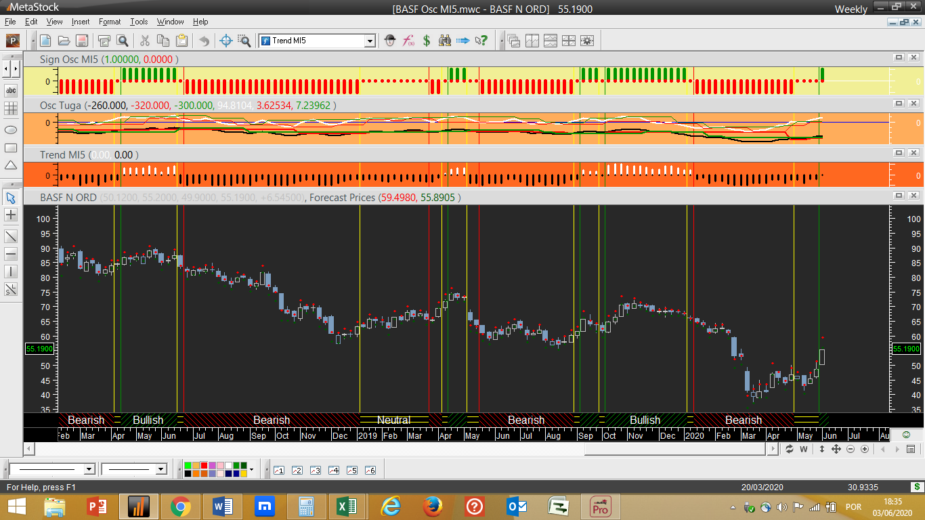Expand the color palette dropdown arrow
925x520 pixels.
(x=252, y=469)
